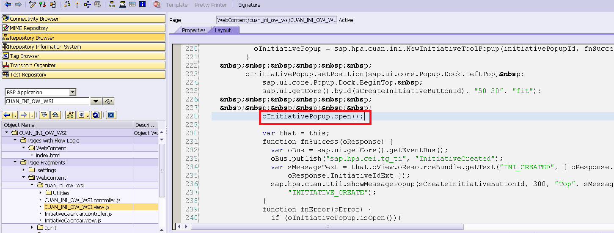614x233 pixels.
Task: Click the Display Object List hierarchy icon
Action: [112, 5]
